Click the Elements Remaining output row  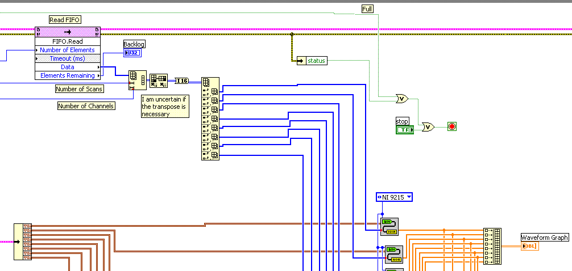[67, 75]
